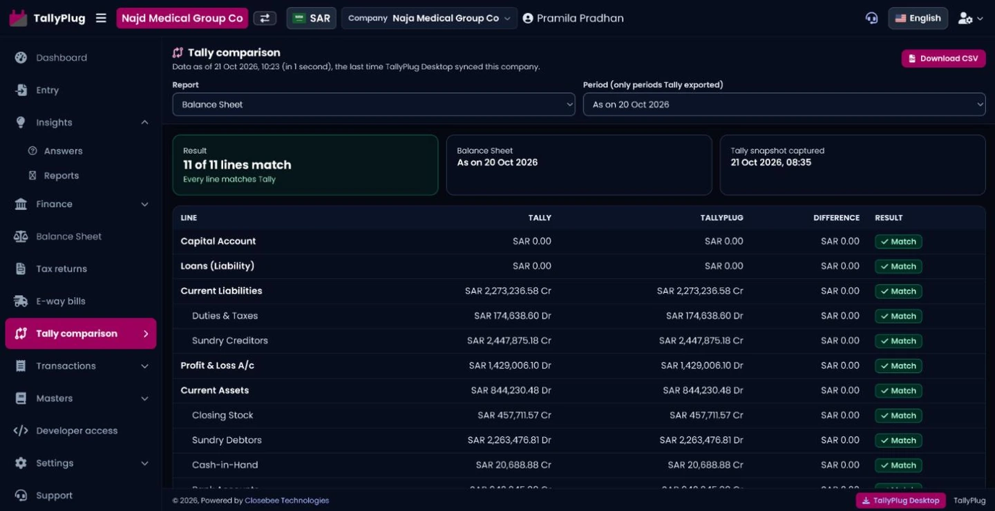The image size is (995, 511).
Task: Click the E-way bills truck icon
Action: (x=21, y=301)
